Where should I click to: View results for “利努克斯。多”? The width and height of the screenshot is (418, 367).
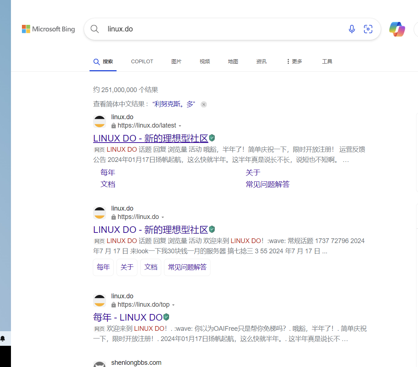pos(174,104)
